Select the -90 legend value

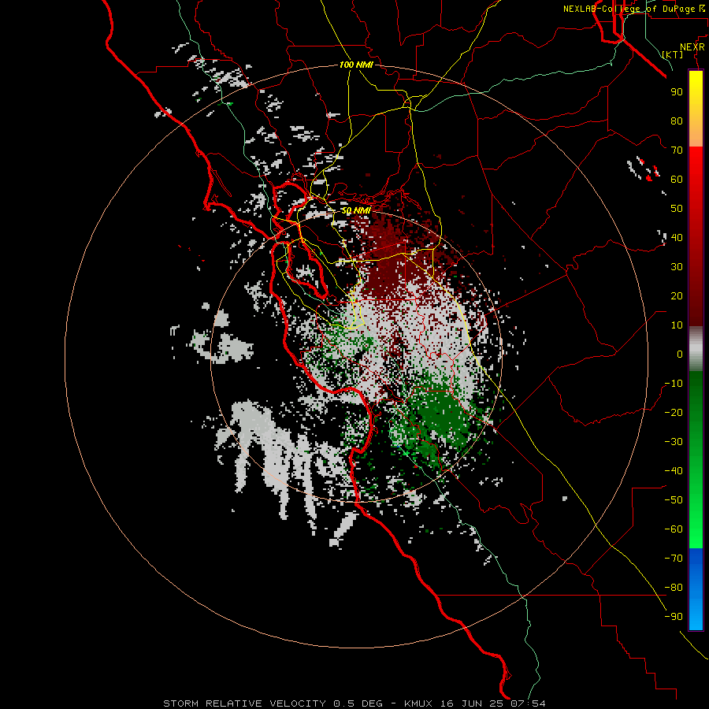(x=674, y=617)
